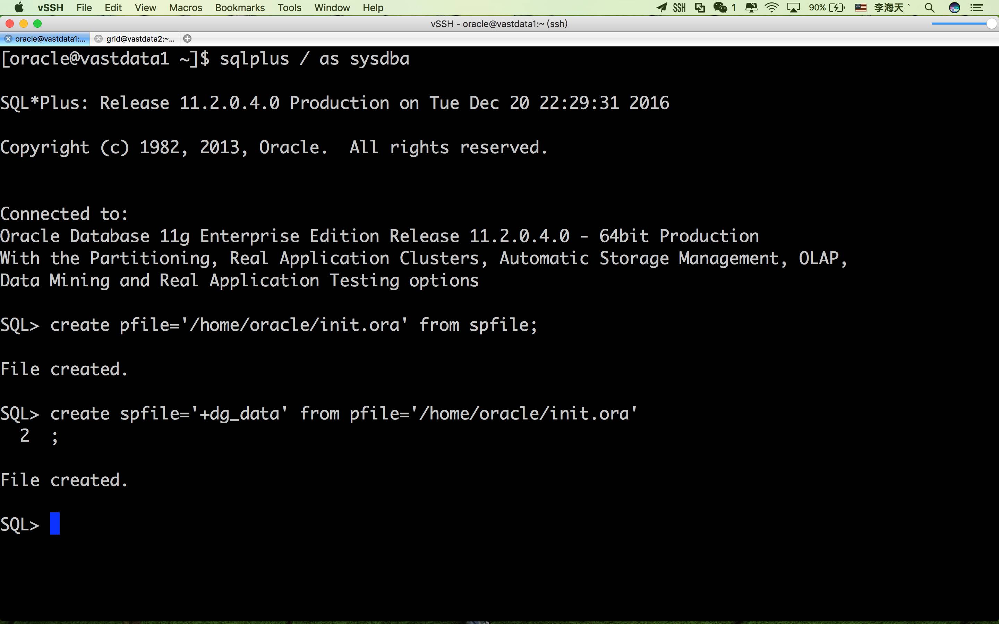Click the 'Data Mining and Real Application Testing' line

239,281
